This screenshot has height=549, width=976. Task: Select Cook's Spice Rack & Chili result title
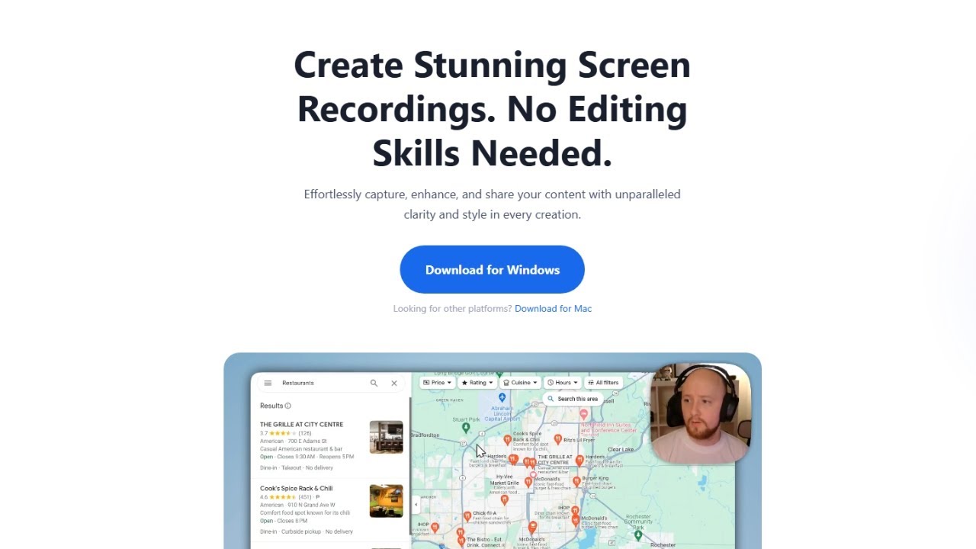[x=296, y=489]
